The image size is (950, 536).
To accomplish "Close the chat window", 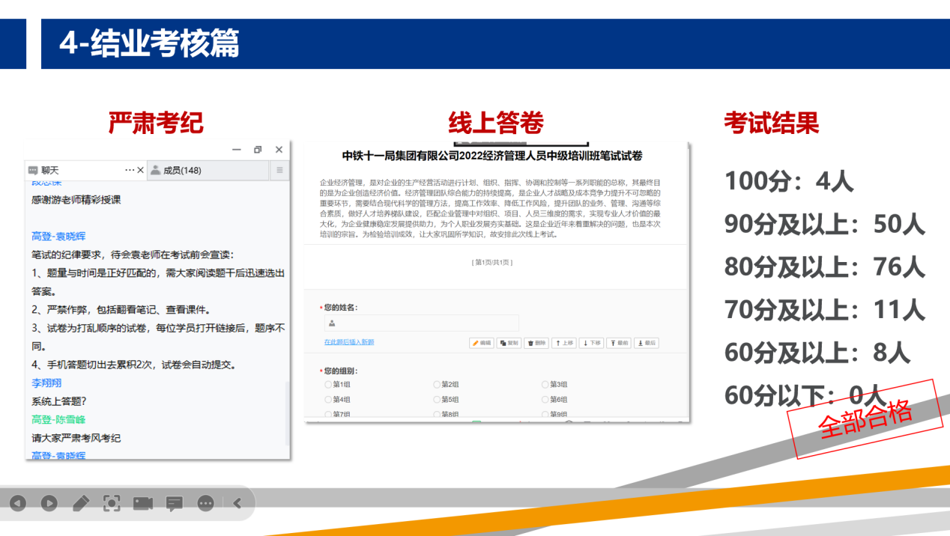I will 279,150.
